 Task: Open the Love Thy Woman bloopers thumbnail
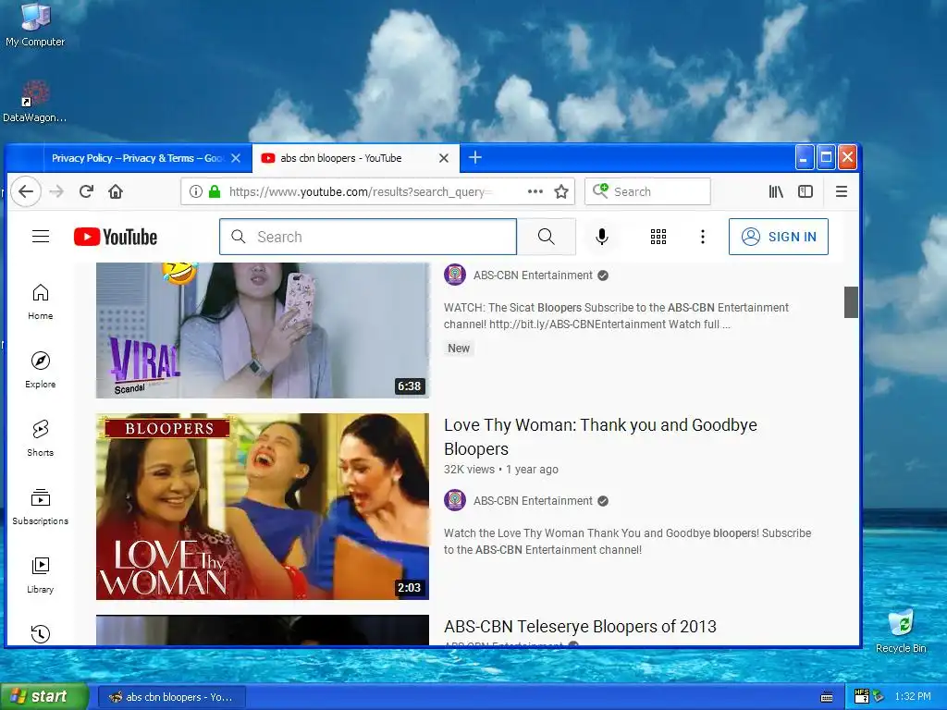tap(262, 507)
